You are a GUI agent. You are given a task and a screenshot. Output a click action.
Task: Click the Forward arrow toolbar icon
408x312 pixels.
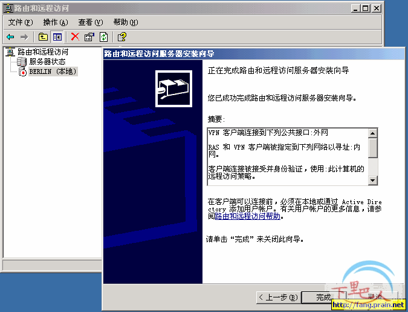coord(24,37)
